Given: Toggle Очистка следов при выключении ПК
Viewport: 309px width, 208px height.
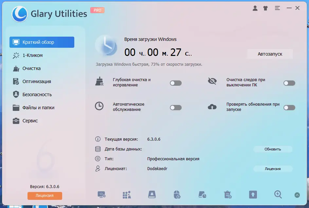Looking at the screenshot, I should pos(289,83).
